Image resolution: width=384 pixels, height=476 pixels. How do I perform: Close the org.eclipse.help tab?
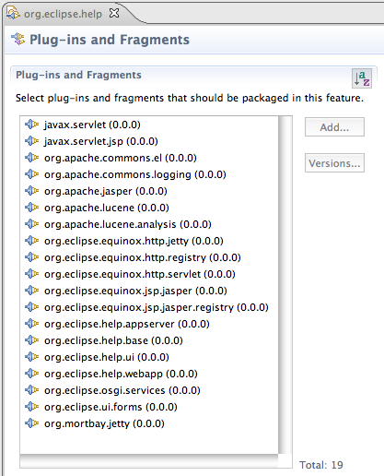(x=114, y=13)
